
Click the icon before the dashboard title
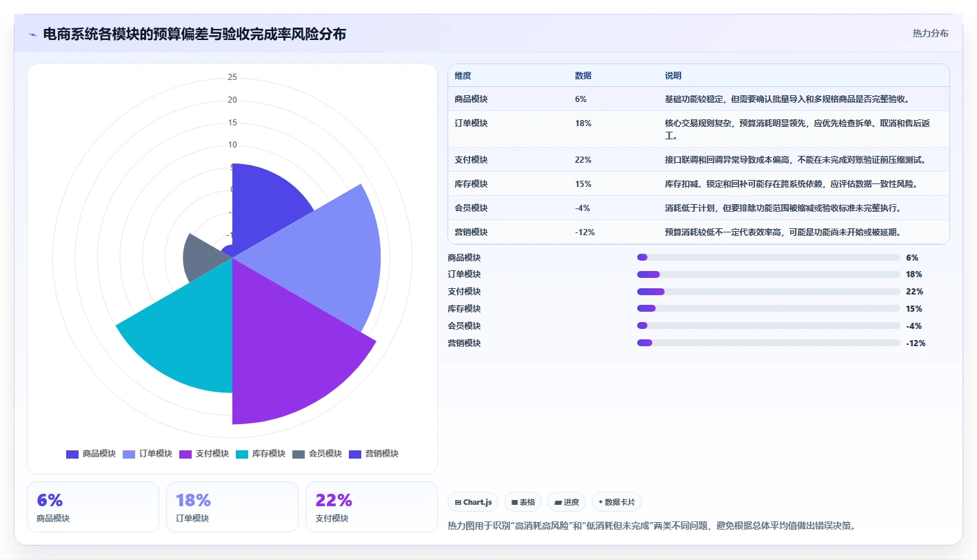point(32,34)
